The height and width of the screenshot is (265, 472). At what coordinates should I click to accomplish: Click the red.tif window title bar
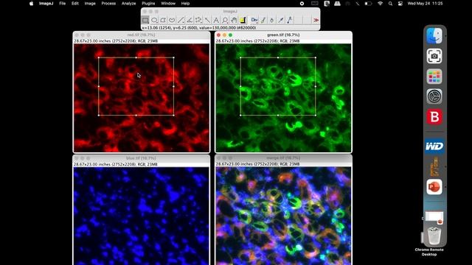(141, 35)
